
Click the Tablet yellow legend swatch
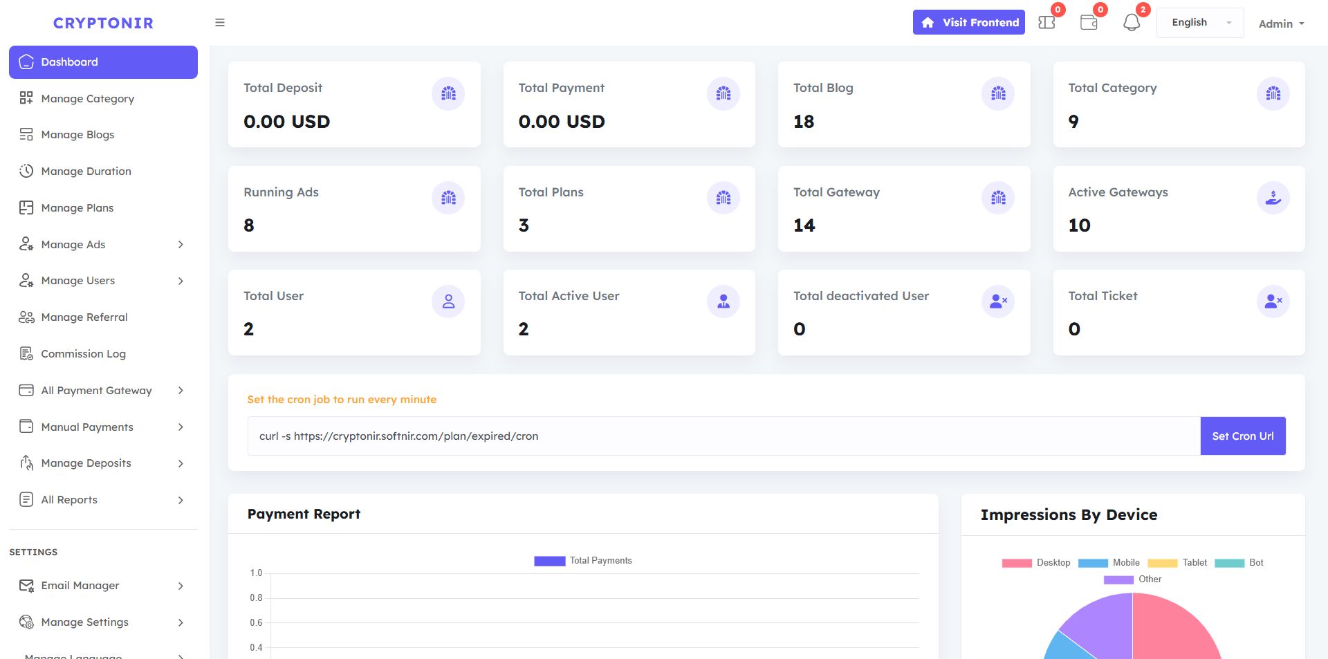[x=1162, y=563]
